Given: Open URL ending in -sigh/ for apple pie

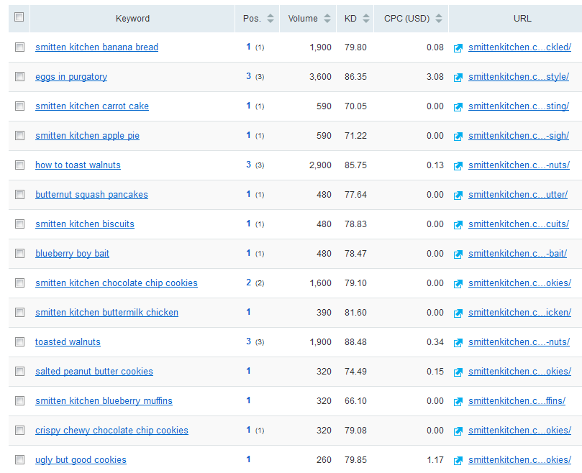Looking at the screenshot, I should tap(519, 136).
